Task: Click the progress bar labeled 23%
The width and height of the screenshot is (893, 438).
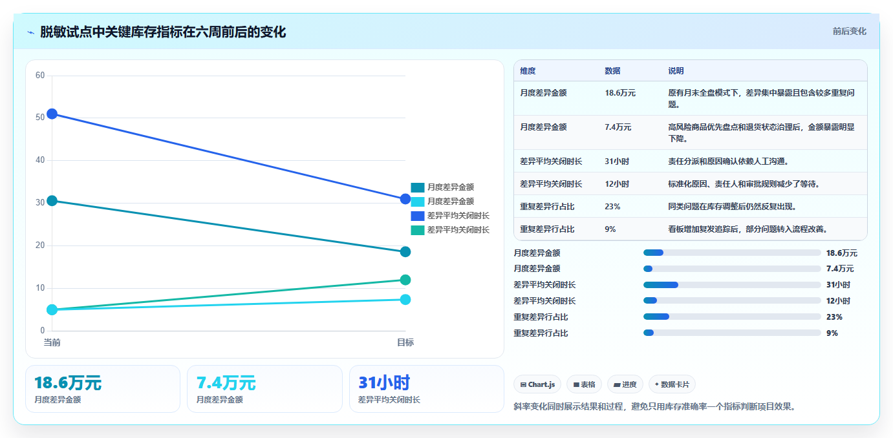Action: [732, 317]
